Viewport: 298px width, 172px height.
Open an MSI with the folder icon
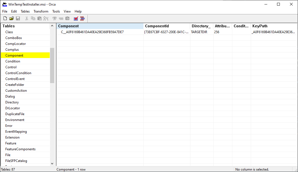click(11, 18)
